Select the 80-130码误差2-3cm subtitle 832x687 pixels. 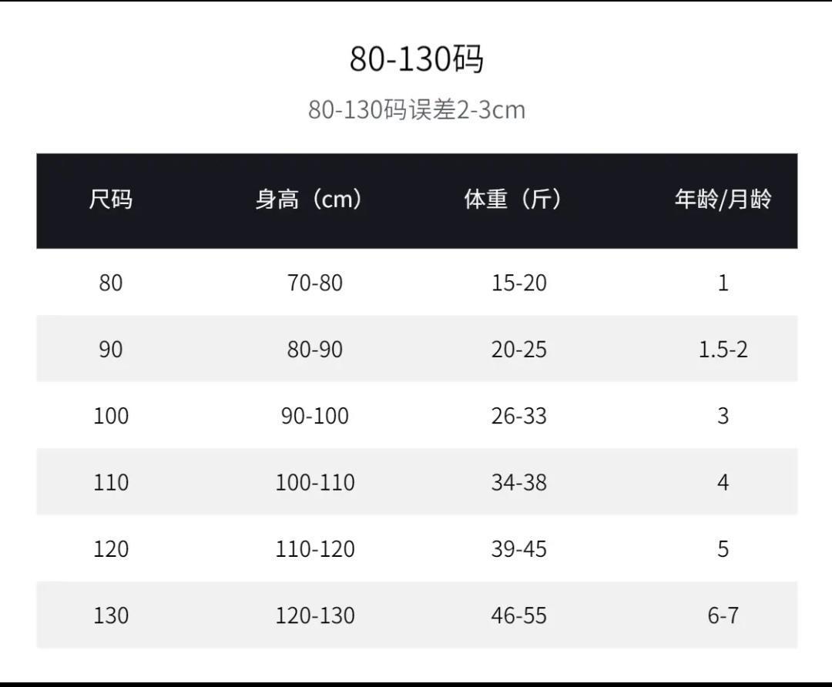point(416,109)
